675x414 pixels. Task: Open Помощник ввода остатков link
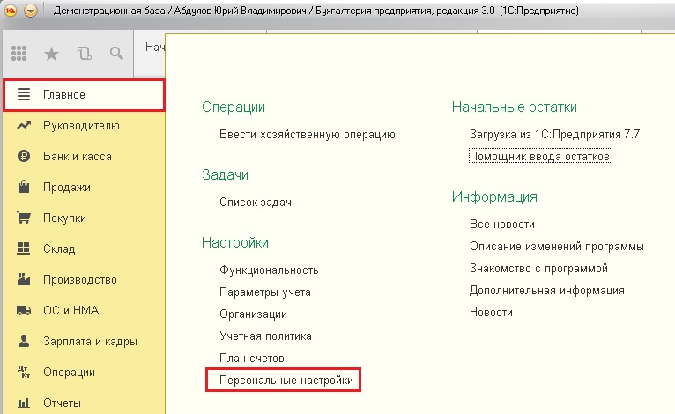tap(540, 156)
